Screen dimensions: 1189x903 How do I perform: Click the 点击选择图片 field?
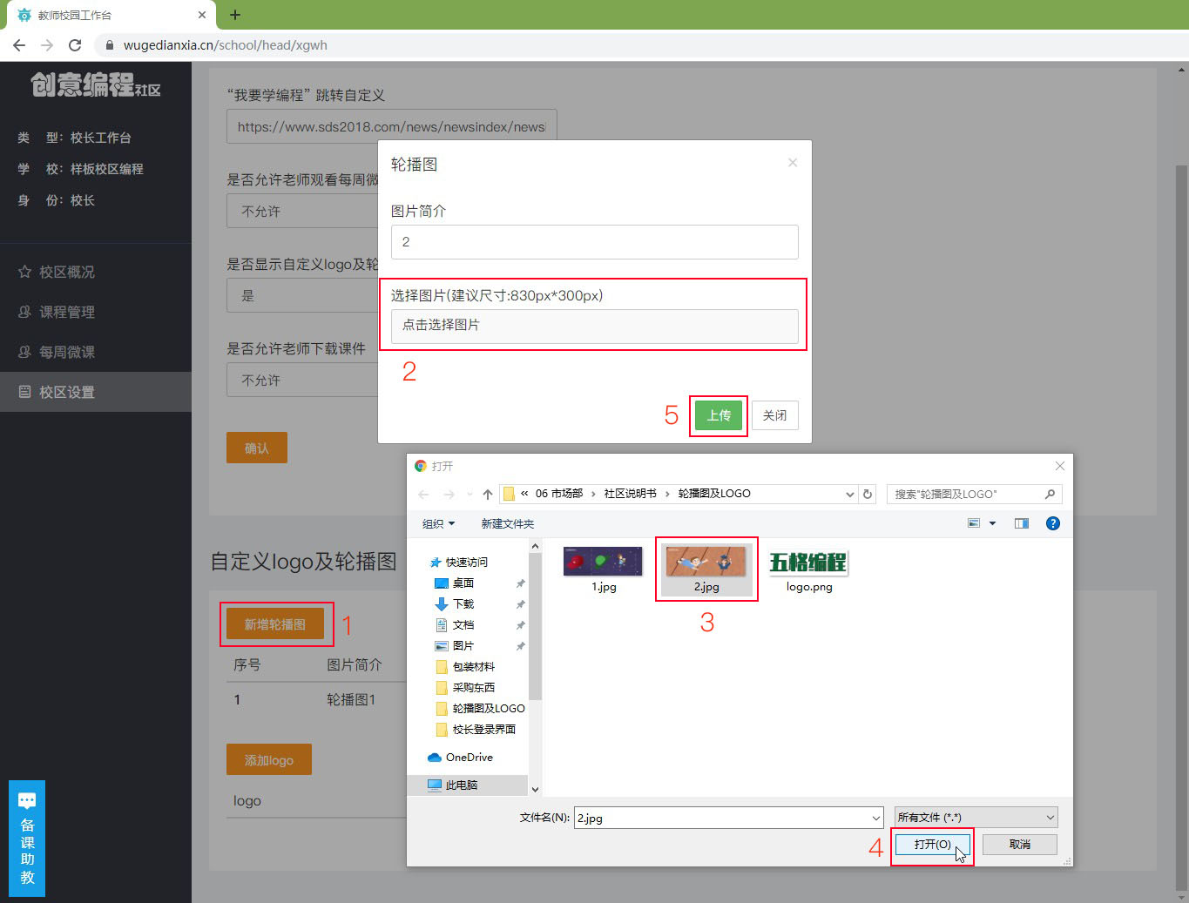(595, 326)
